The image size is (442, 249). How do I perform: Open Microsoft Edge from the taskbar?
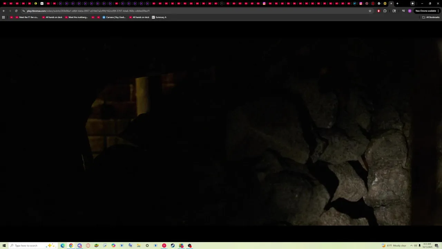(63, 246)
